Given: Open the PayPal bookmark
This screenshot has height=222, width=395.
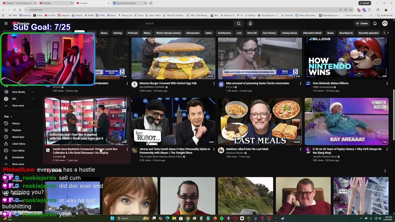Looking at the screenshot, I should click(89, 15).
